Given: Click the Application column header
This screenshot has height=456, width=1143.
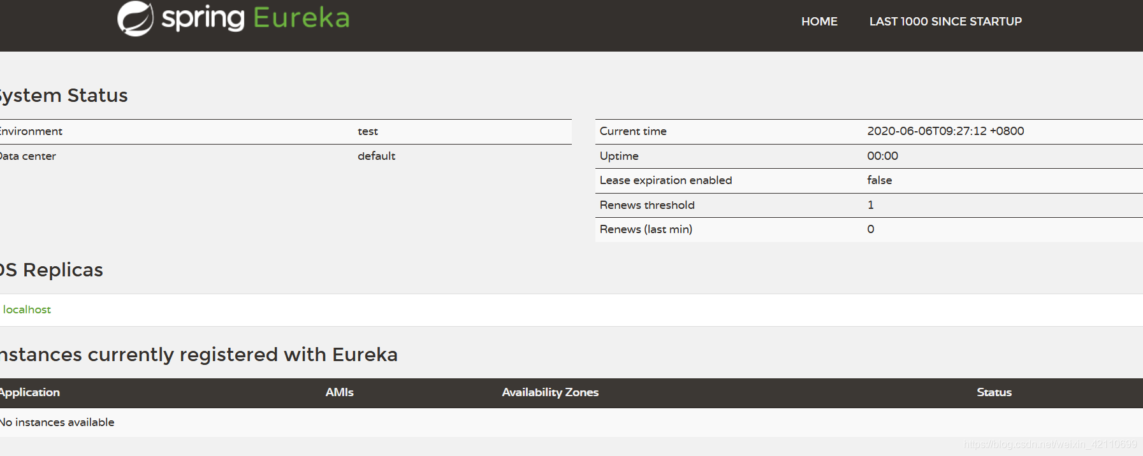Looking at the screenshot, I should tap(29, 392).
